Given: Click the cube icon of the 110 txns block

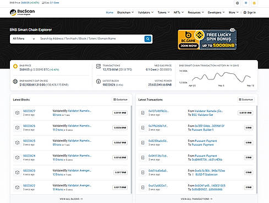Looking at the screenshot, I should click(17, 157).
